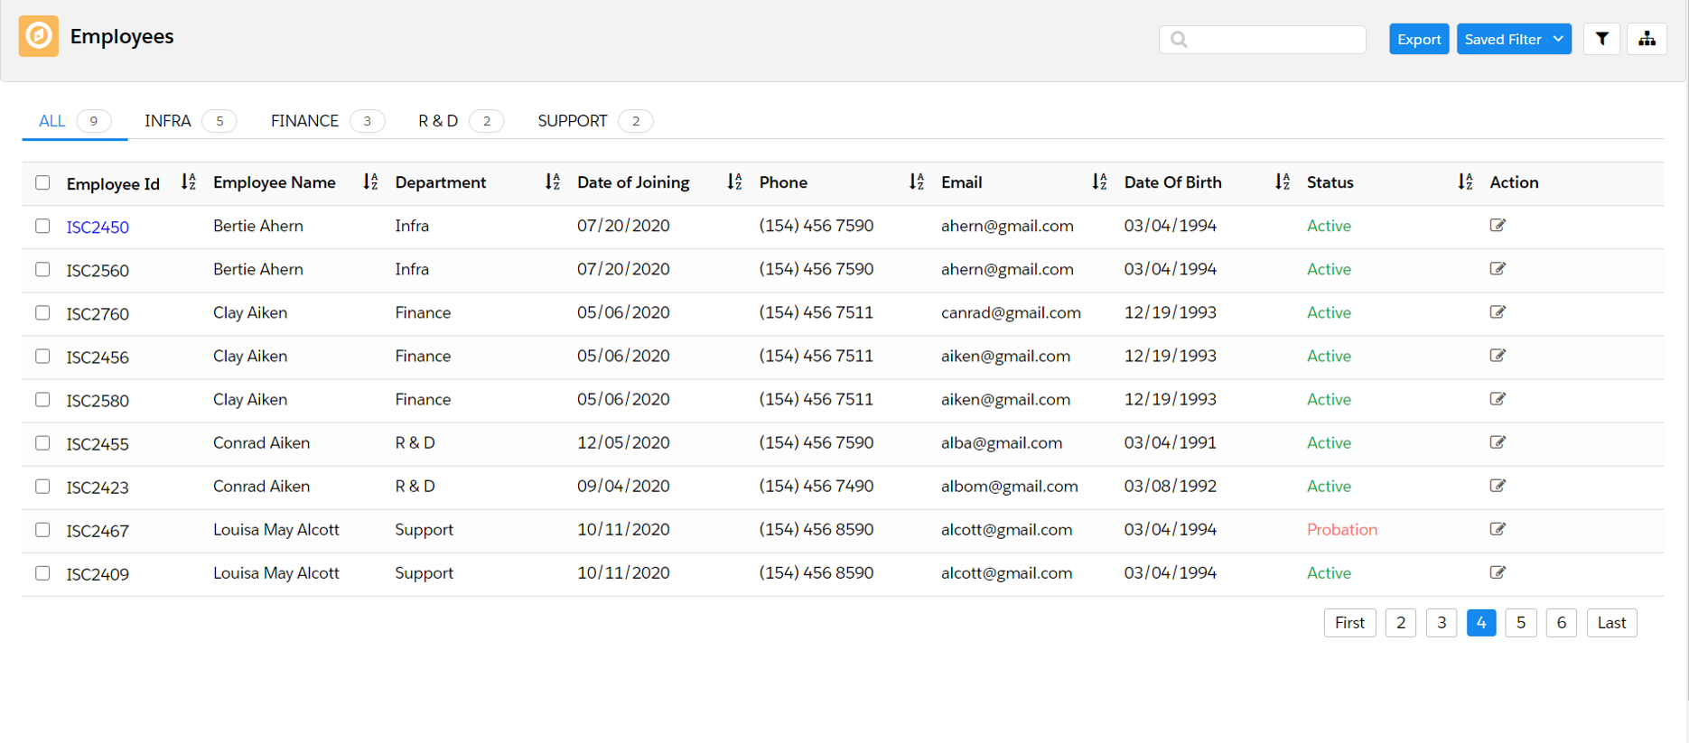Click the filter funnel icon
The height and width of the screenshot is (743, 1689).
(x=1601, y=39)
